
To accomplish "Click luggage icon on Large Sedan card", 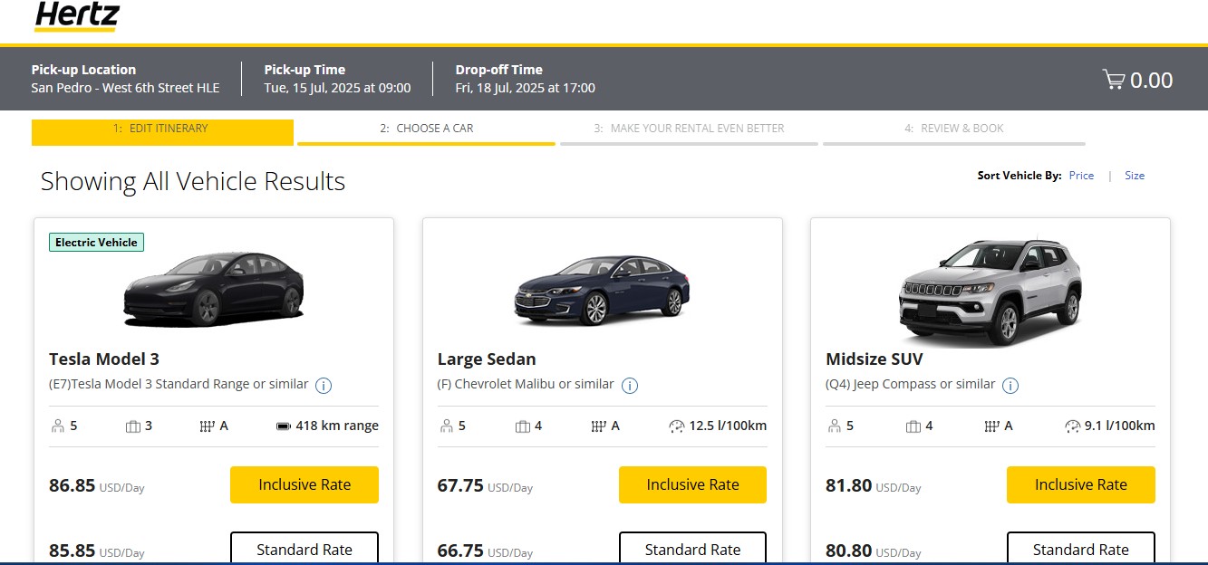I will point(522,426).
